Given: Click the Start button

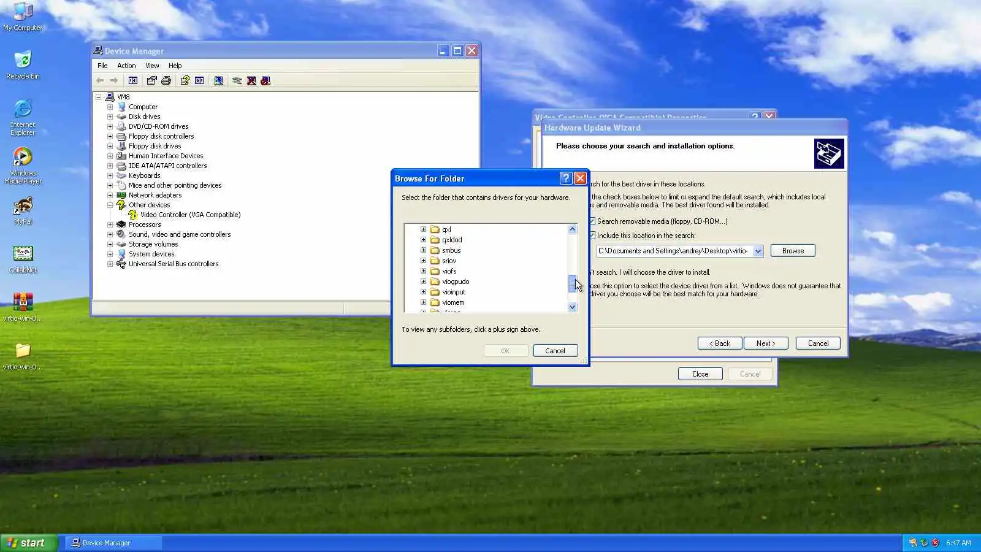Looking at the screenshot, I should pos(29,543).
